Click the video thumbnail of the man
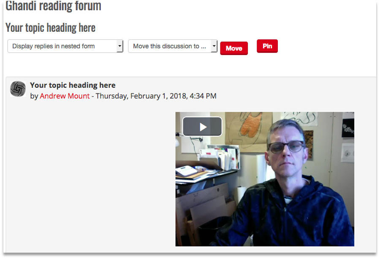The width and height of the screenshot is (380, 259). pyautogui.click(x=265, y=179)
